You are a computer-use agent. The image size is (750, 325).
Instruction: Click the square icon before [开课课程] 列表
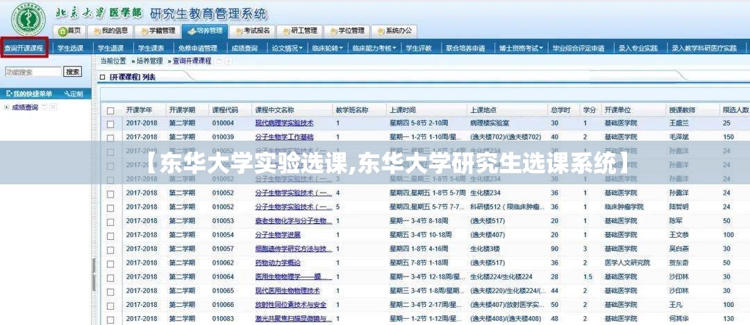(x=102, y=78)
